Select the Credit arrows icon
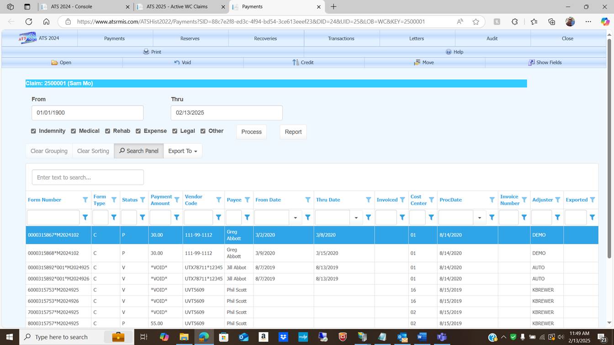The height and width of the screenshot is (345, 614). [296, 63]
